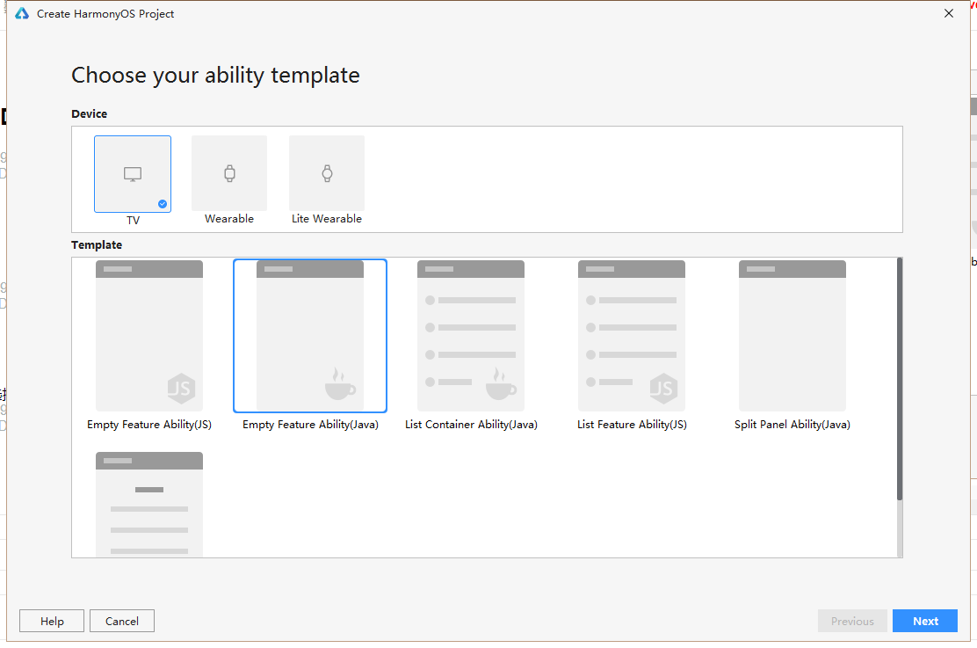Cancel the project creation dialog
Screen dimensions: 977x648
122,621
